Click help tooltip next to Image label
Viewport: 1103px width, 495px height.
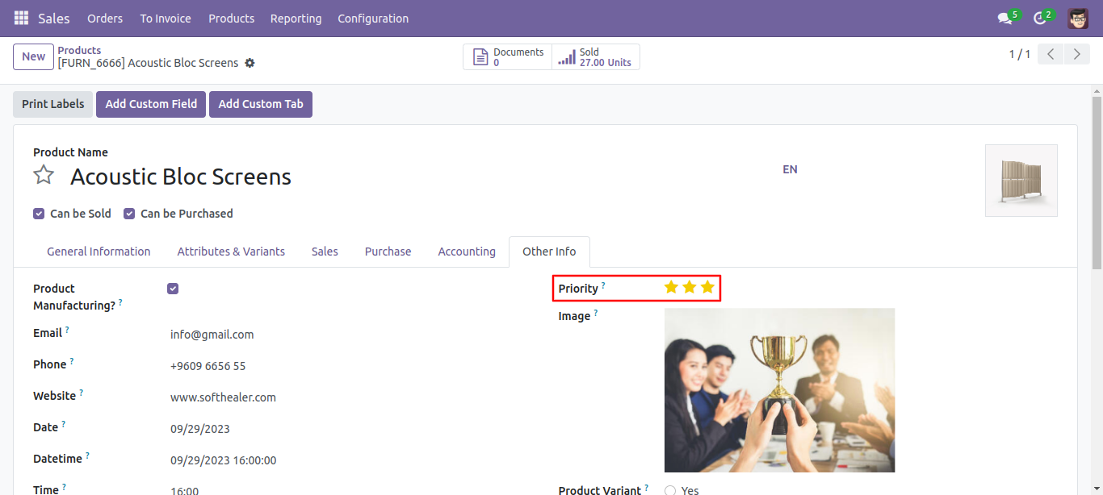click(596, 312)
